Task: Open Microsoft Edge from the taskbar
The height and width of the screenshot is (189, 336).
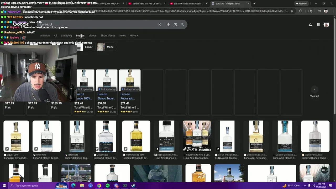Action: coord(73,186)
